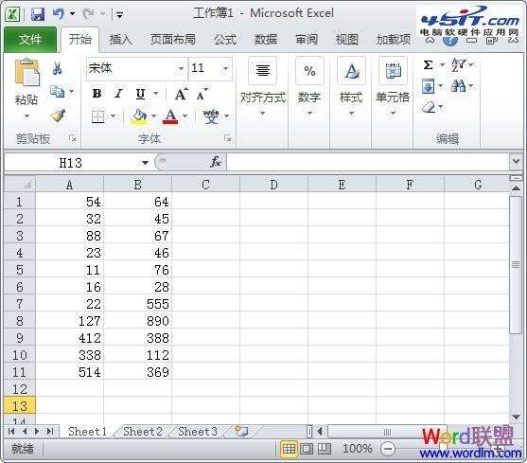Viewport: 527px width, 463px height.
Task: Toggle Bold formatting
Action: (x=97, y=94)
